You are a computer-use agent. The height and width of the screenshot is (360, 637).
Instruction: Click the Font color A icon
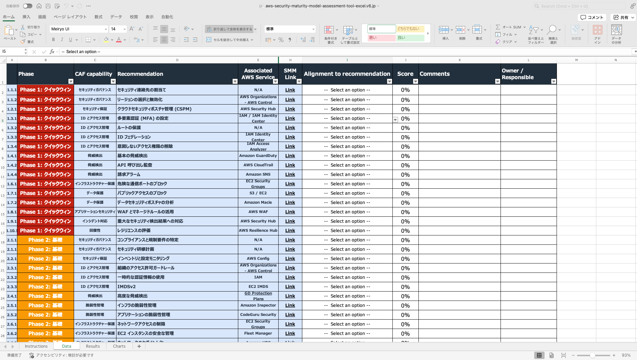point(119,40)
